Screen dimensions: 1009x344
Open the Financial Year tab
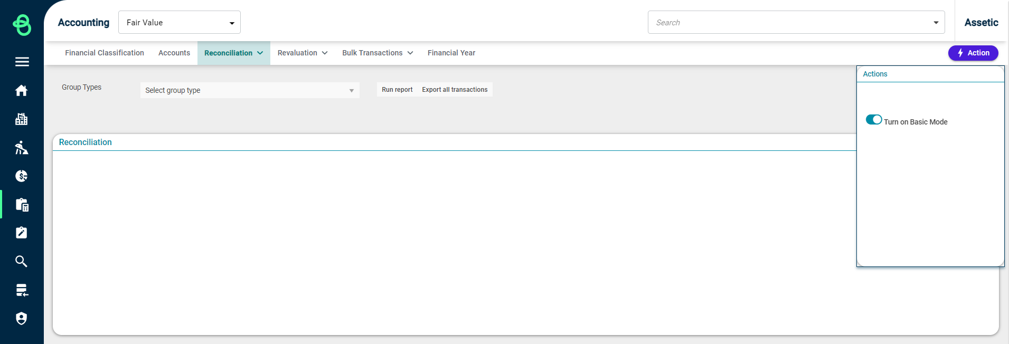tap(451, 53)
